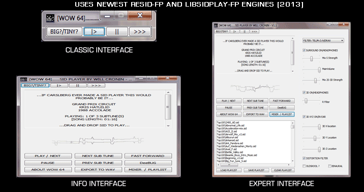Click WOW 64 app icon in classic window title
The height and width of the screenshot is (192, 364).
[50, 18]
